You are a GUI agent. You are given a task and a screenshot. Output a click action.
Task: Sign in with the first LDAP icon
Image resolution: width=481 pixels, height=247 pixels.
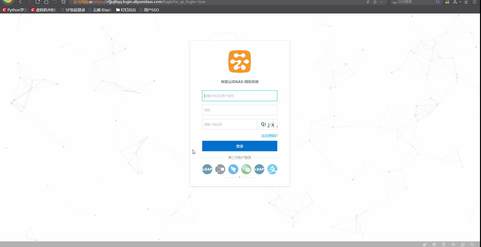click(x=207, y=169)
